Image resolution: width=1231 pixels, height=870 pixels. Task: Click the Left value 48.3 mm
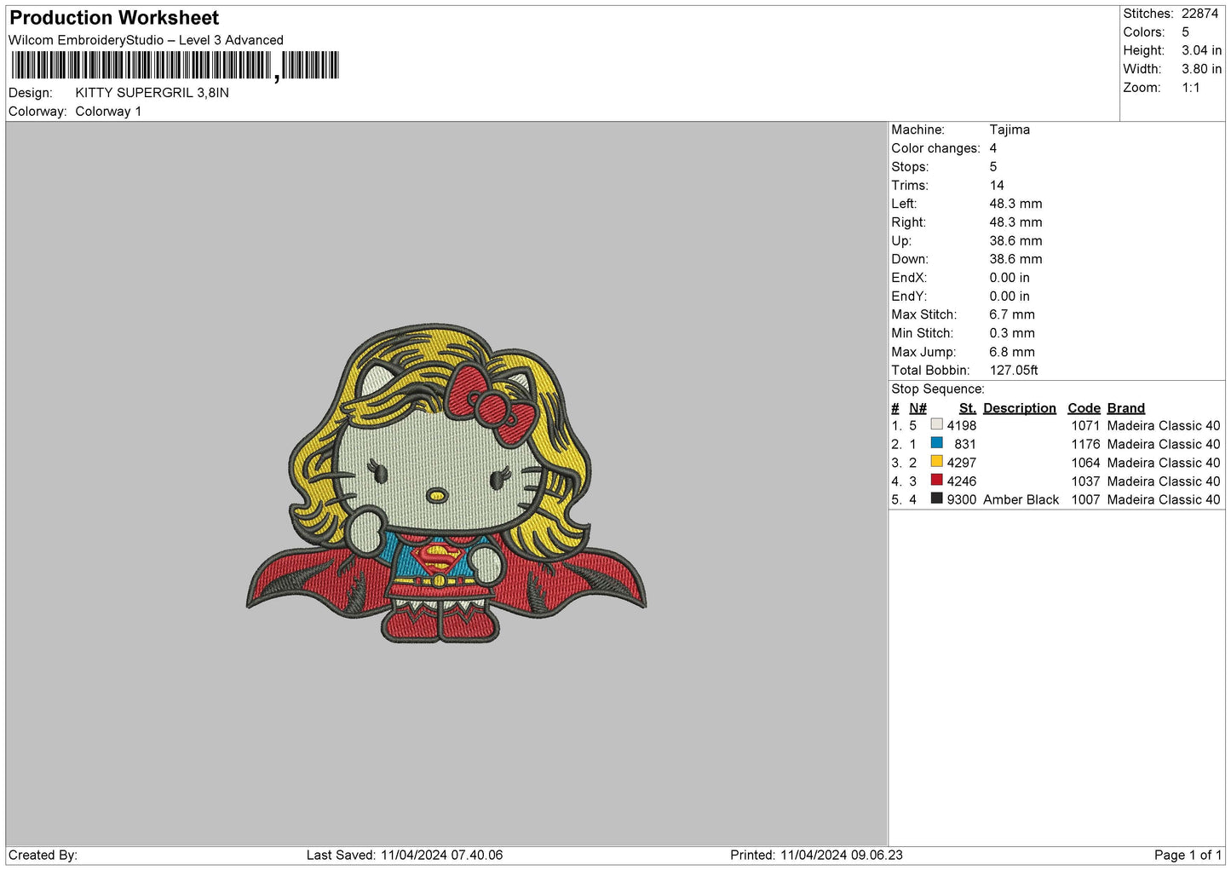[1015, 204]
